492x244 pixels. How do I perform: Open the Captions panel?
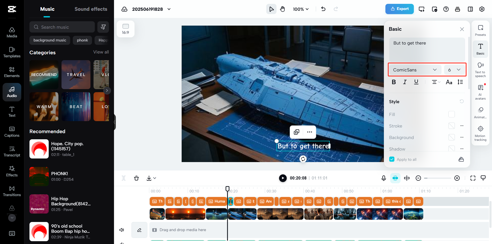pos(12,132)
